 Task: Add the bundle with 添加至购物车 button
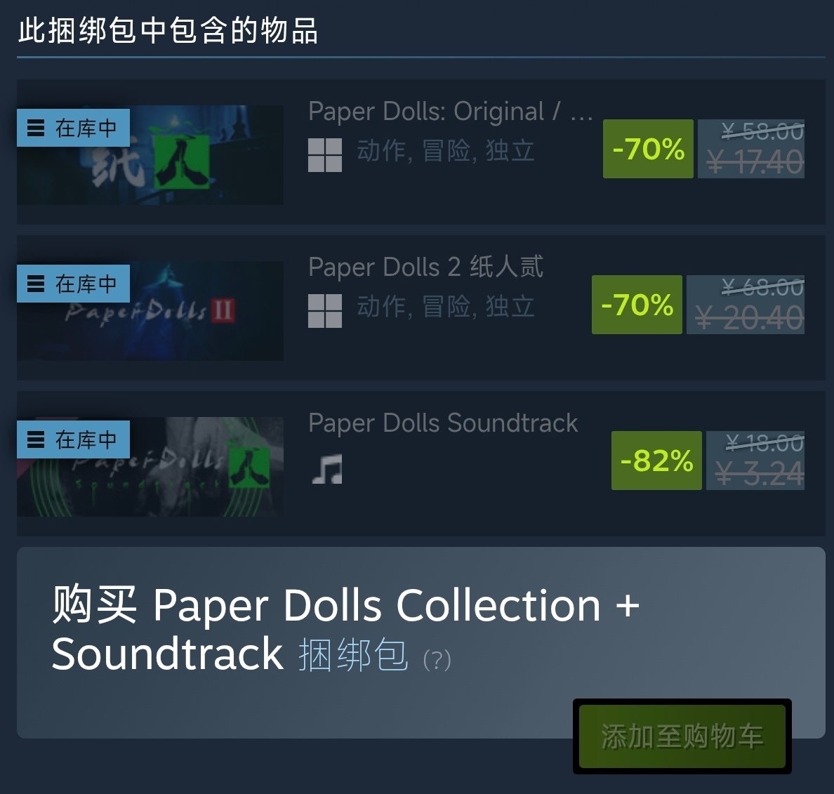[x=682, y=736]
